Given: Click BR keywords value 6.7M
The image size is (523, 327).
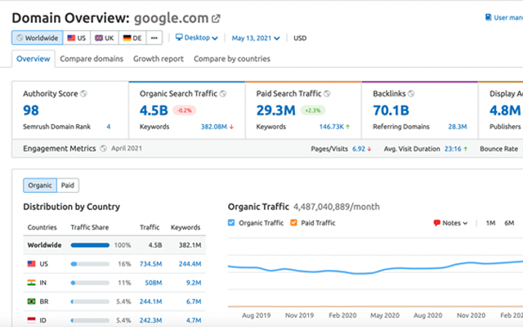Looking at the screenshot, I should [194, 302].
